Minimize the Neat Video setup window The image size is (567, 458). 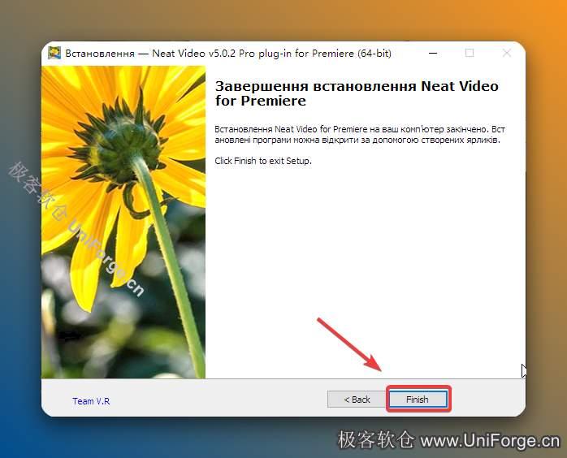pos(433,53)
